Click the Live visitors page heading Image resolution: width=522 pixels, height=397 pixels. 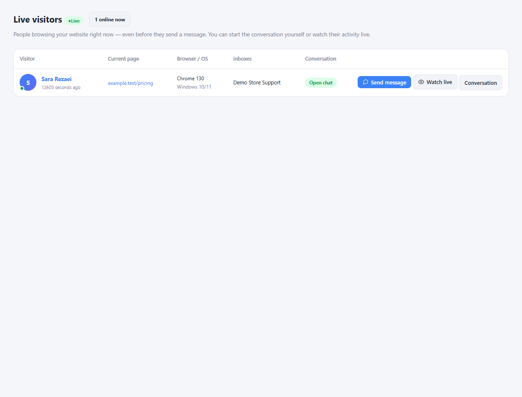coord(38,20)
